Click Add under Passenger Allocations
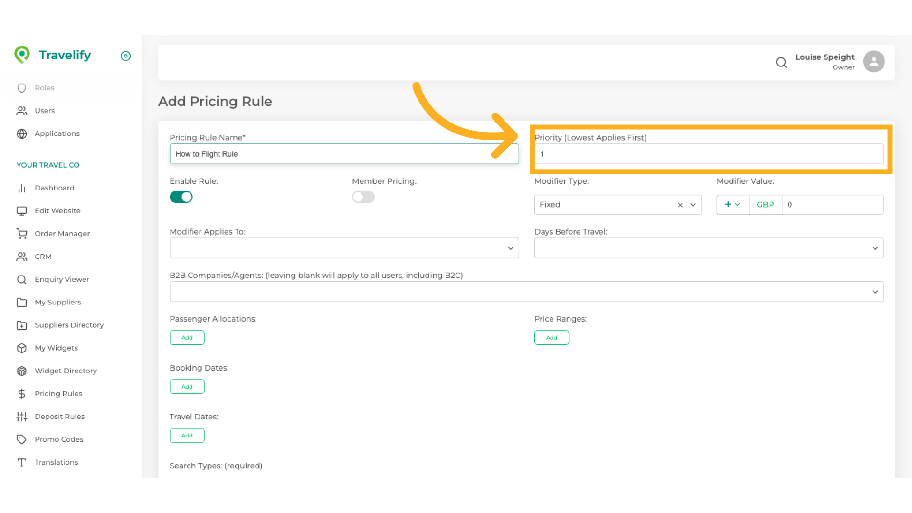Viewport: 912px width, 513px height. [187, 338]
